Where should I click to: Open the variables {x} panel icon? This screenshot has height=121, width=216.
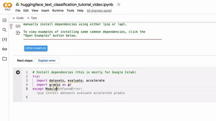coord(4,39)
